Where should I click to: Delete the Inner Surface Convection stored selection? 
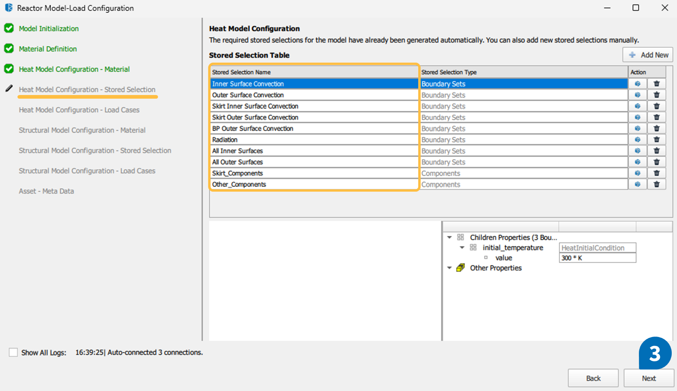coord(656,84)
